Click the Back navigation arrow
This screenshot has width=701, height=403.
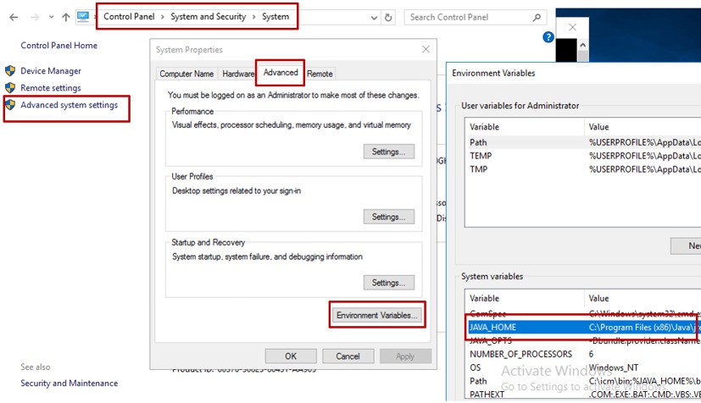coord(12,17)
